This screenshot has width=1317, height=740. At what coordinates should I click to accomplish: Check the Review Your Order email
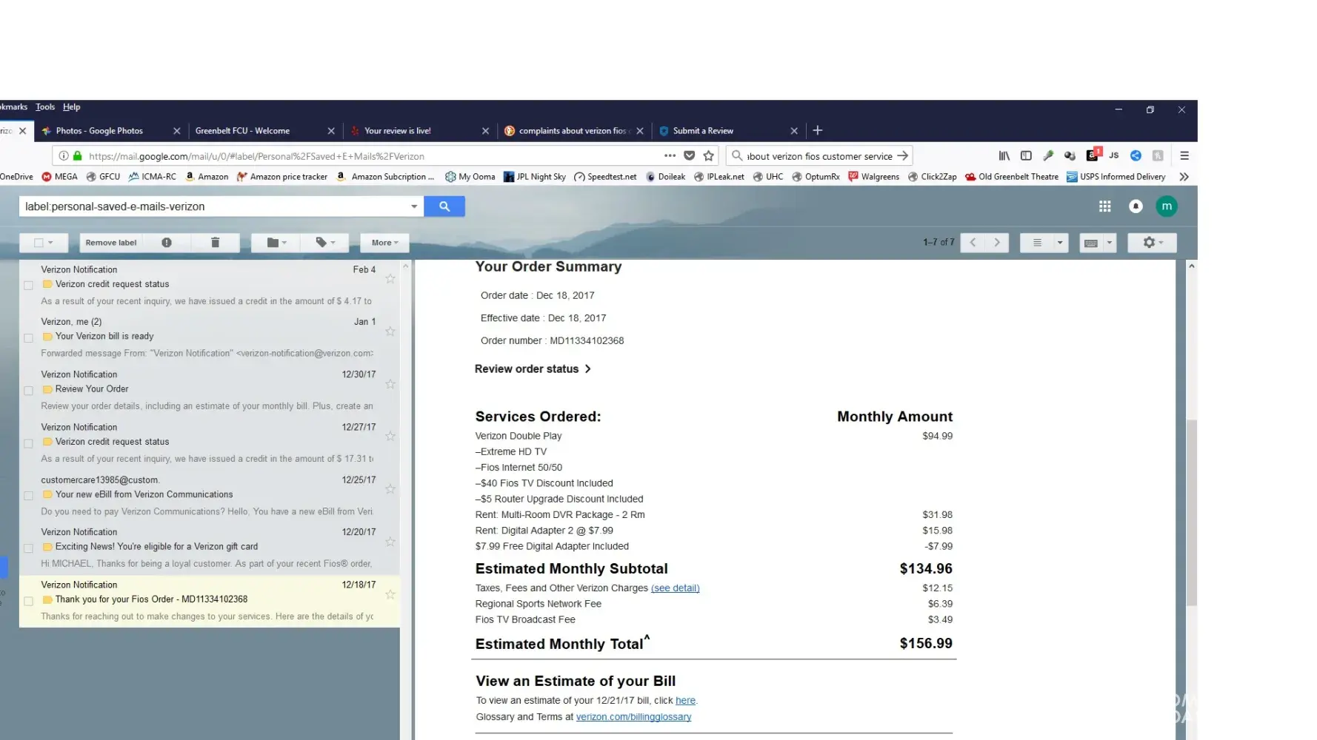pyautogui.click(x=28, y=391)
